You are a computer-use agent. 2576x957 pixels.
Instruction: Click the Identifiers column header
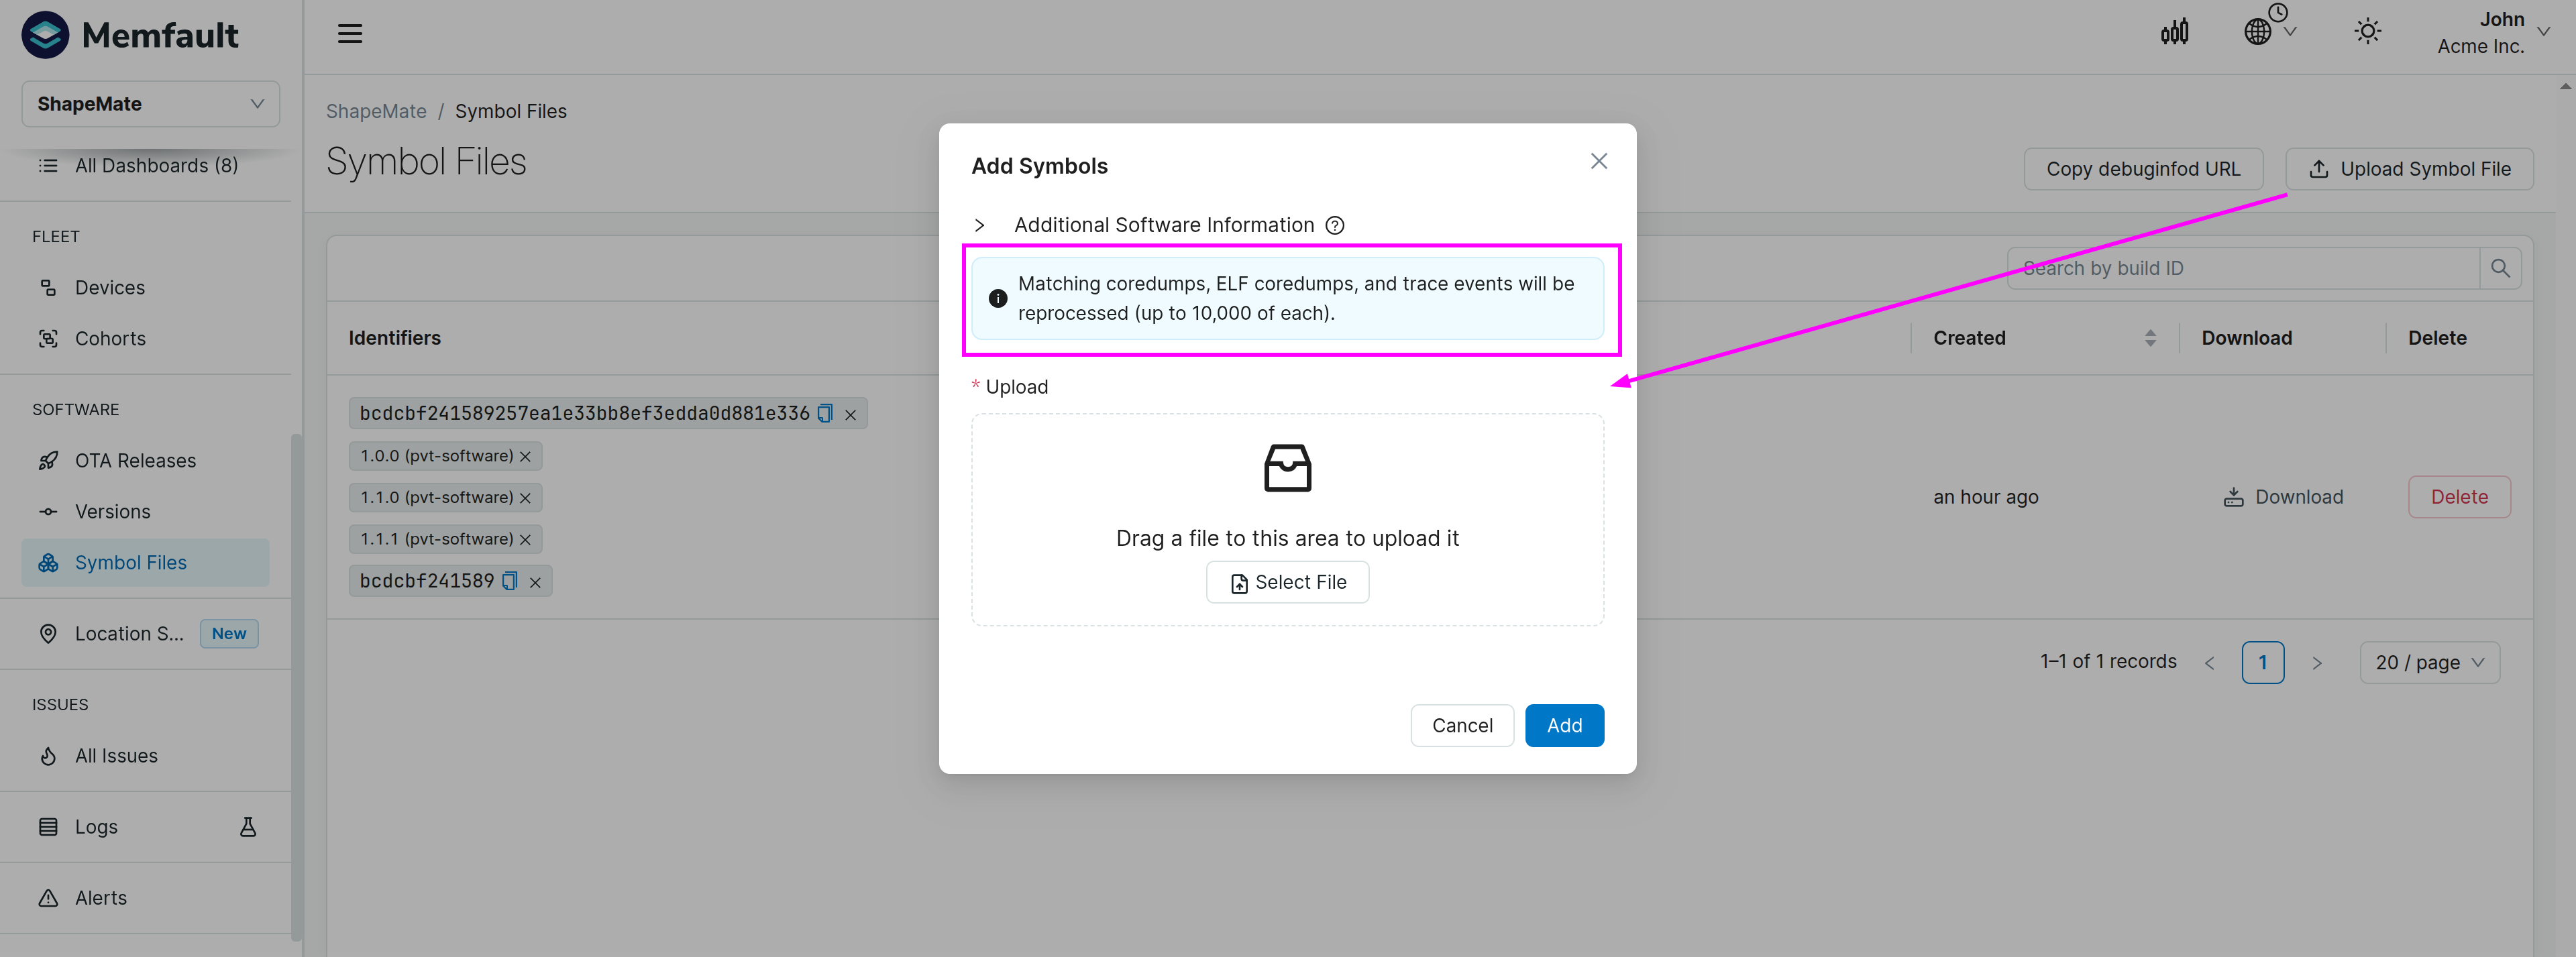[394, 338]
